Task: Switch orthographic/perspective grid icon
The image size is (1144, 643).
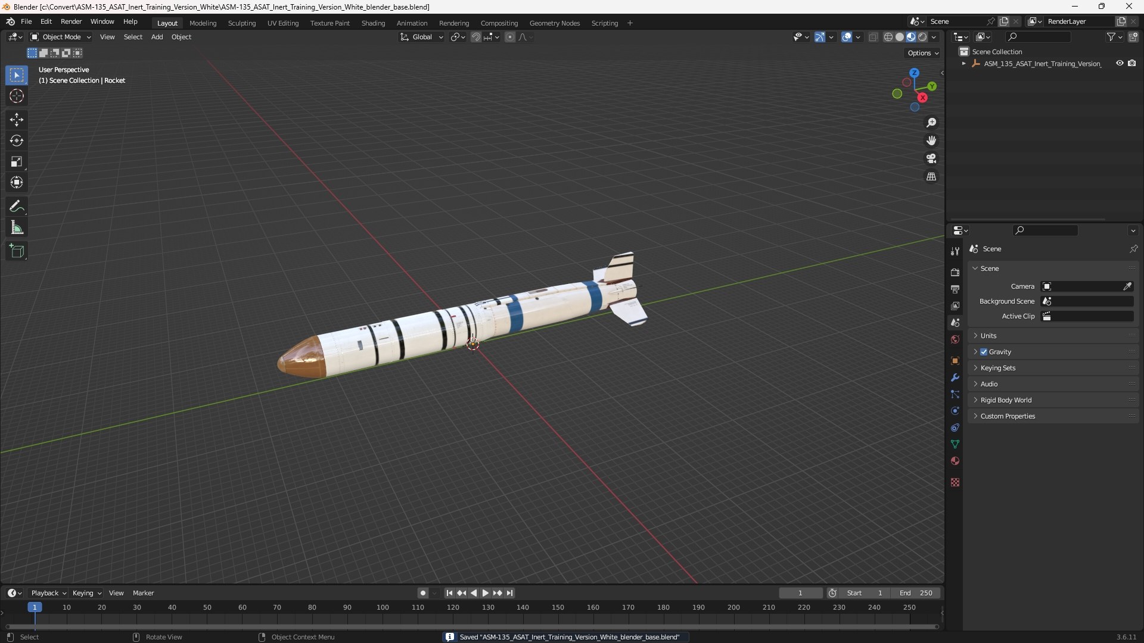Action: point(931,177)
